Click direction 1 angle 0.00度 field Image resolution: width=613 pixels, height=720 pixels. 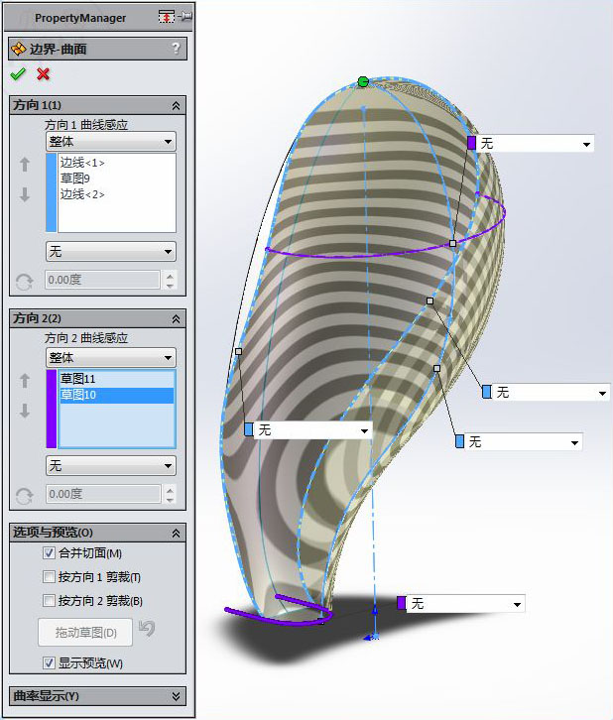pos(102,280)
